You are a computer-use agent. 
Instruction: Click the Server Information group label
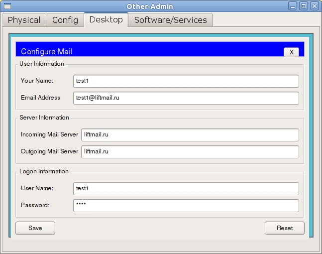44,118
